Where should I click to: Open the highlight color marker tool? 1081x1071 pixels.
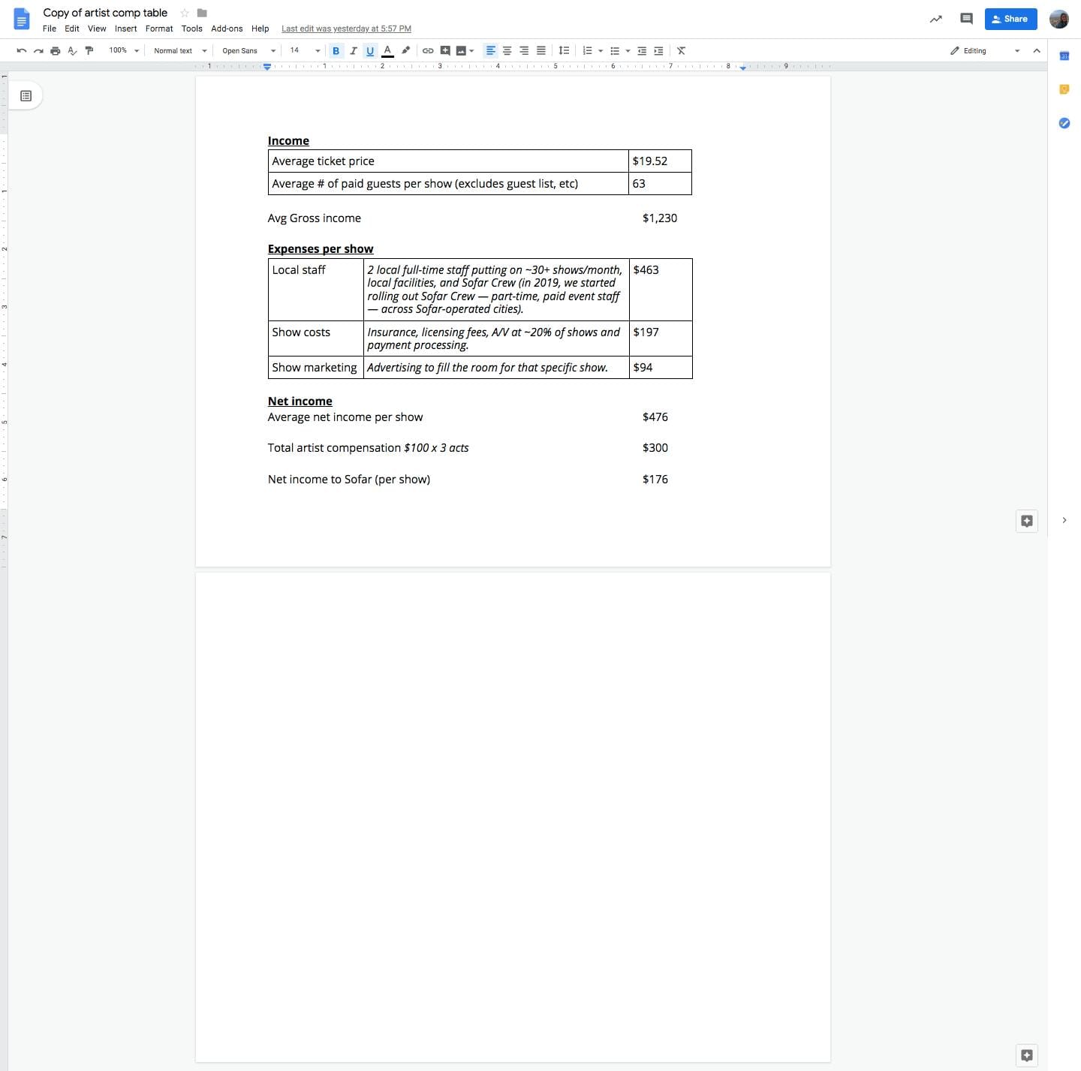406,50
